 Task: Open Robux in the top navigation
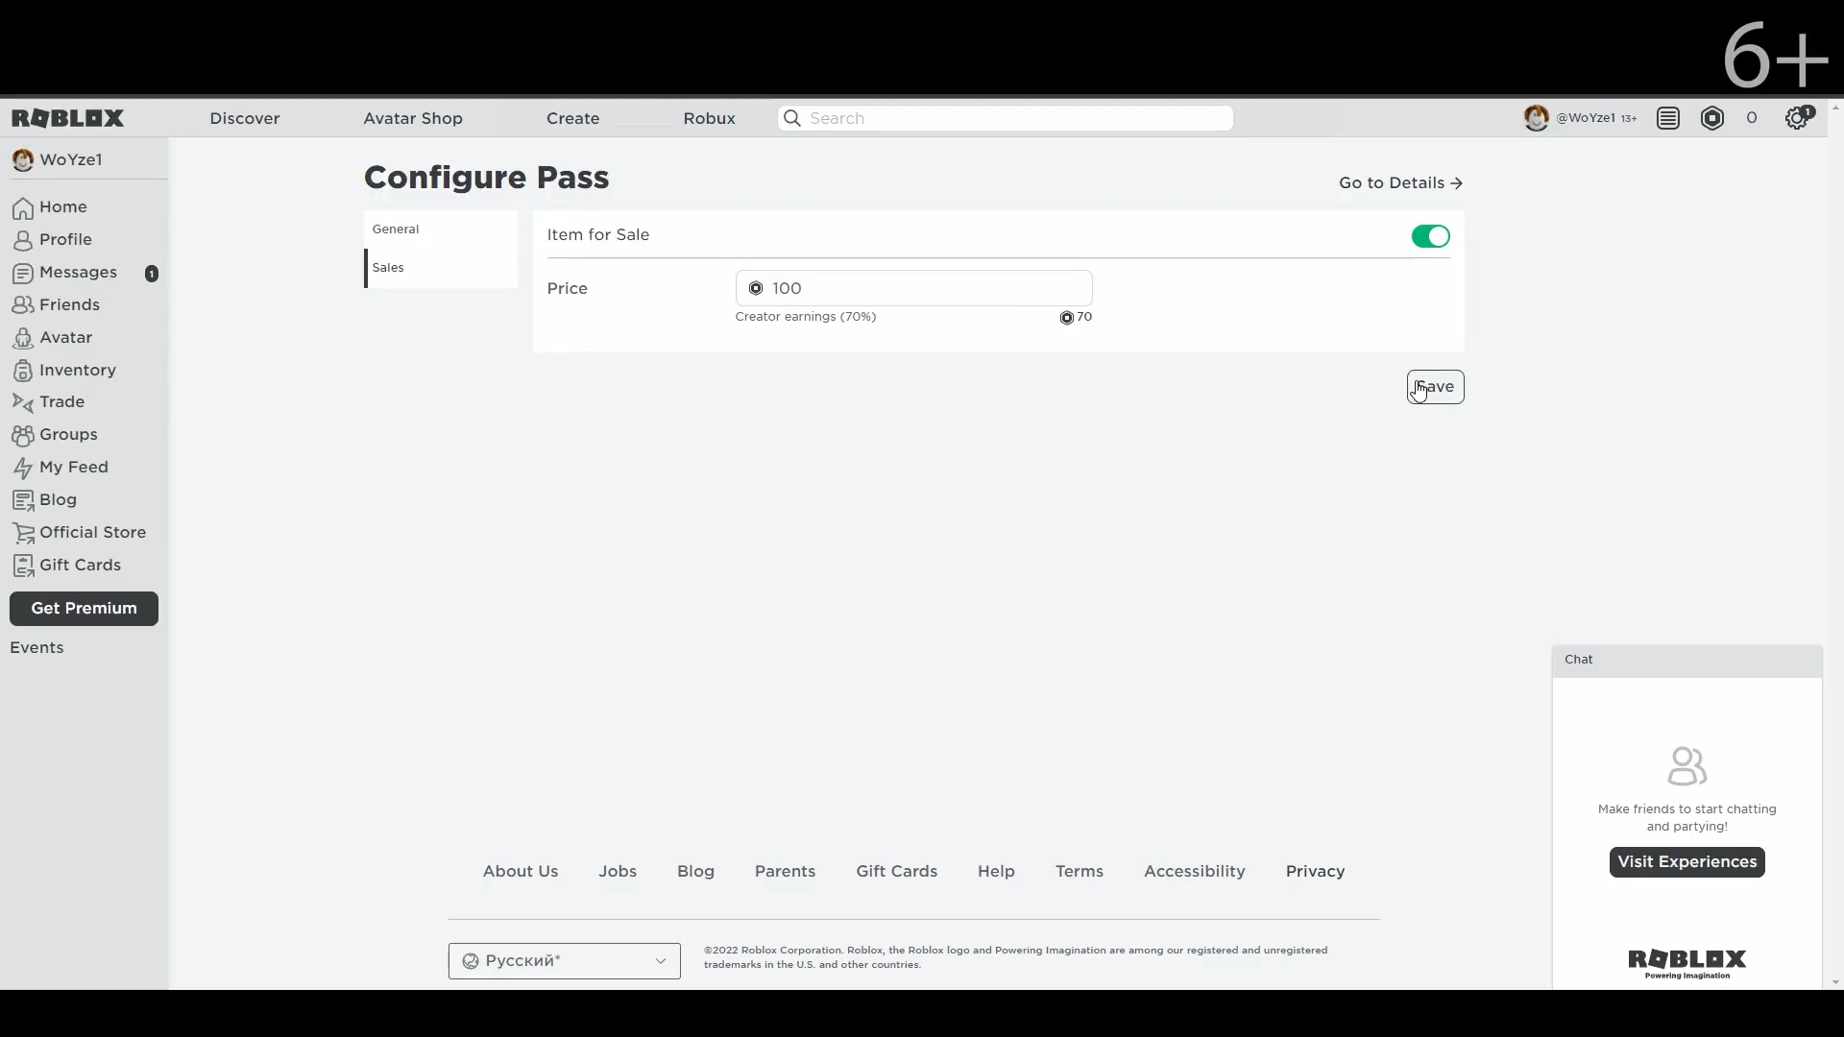710,118
